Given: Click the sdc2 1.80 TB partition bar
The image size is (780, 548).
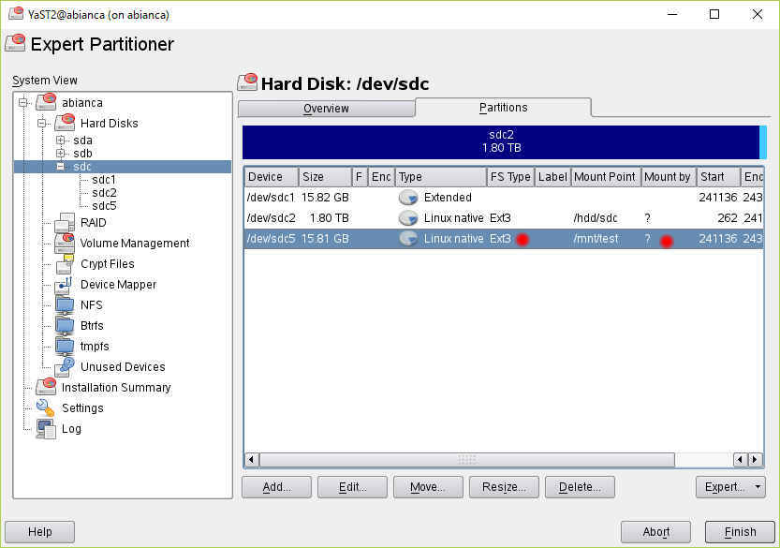Looking at the screenshot, I should [x=501, y=141].
